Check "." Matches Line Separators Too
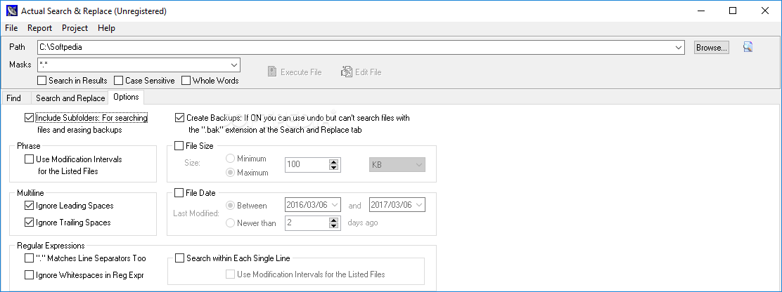Image resolution: width=782 pixels, height=292 pixels. click(x=29, y=258)
